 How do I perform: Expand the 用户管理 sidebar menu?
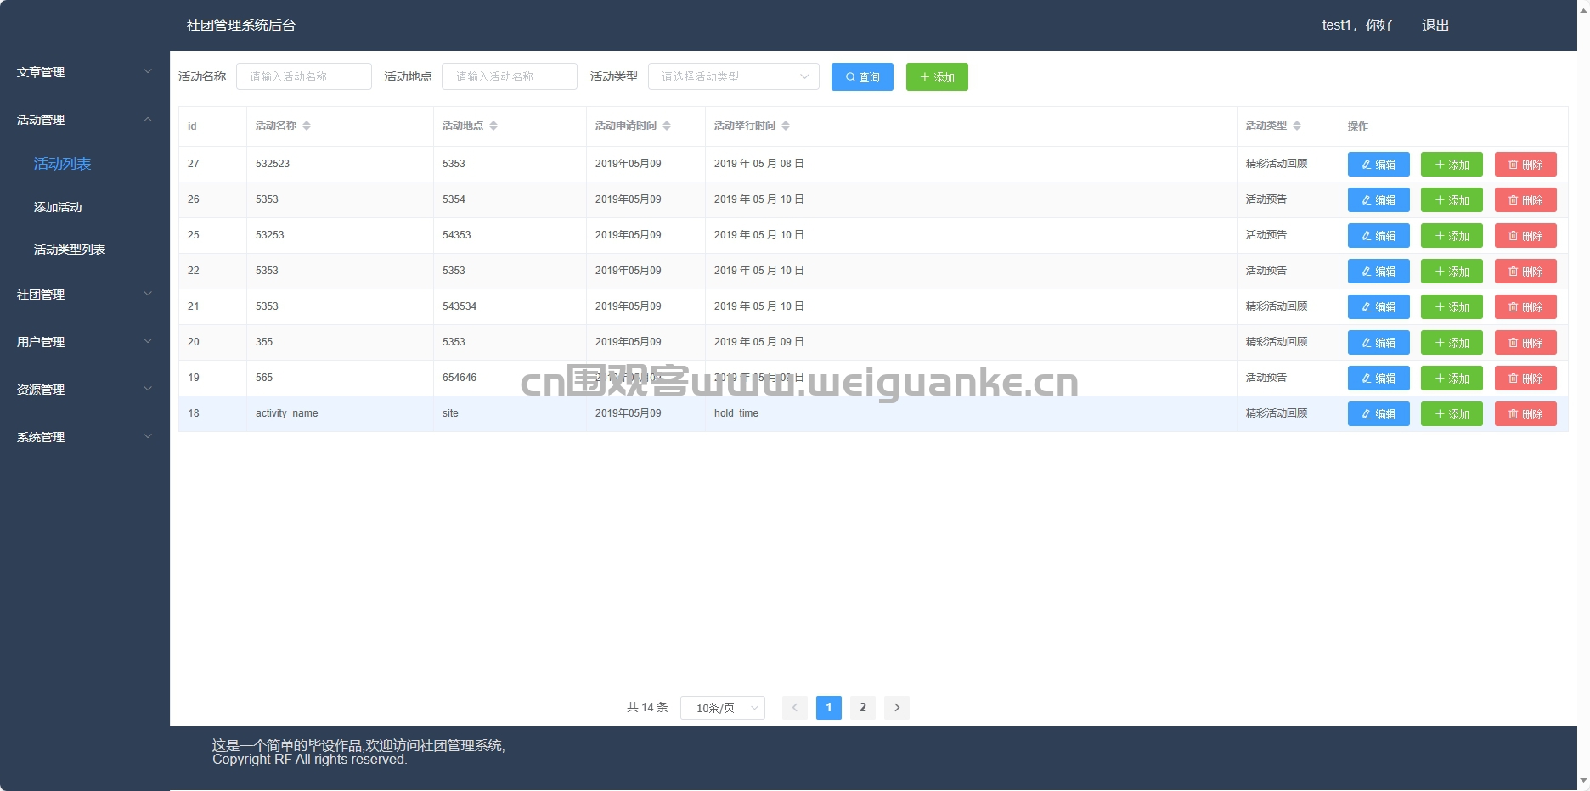[x=85, y=342]
